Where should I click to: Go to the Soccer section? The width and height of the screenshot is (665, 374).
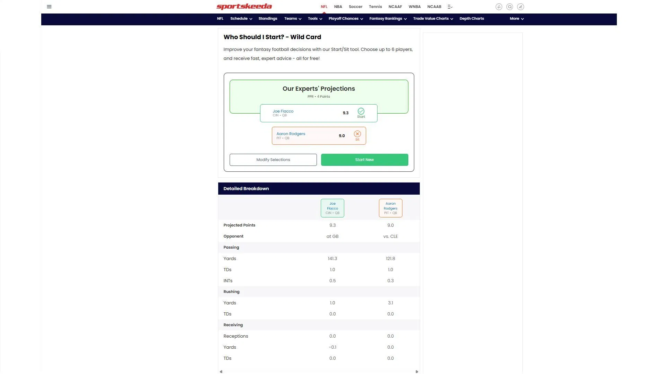(x=355, y=7)
